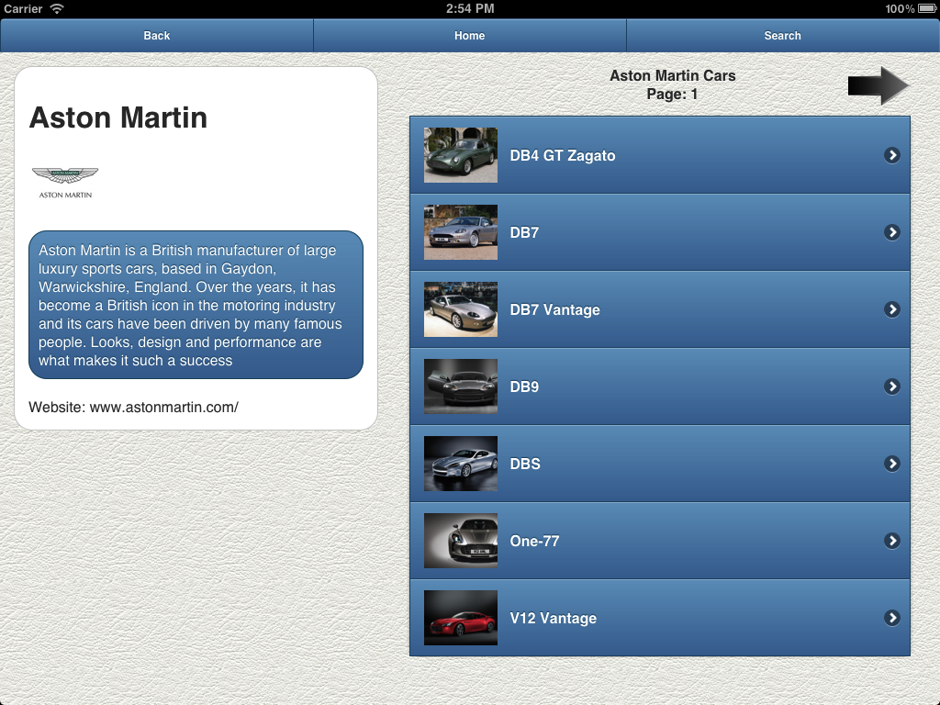
Task: Tap the DB9 thumbnail image
Action: pos(461,386)
